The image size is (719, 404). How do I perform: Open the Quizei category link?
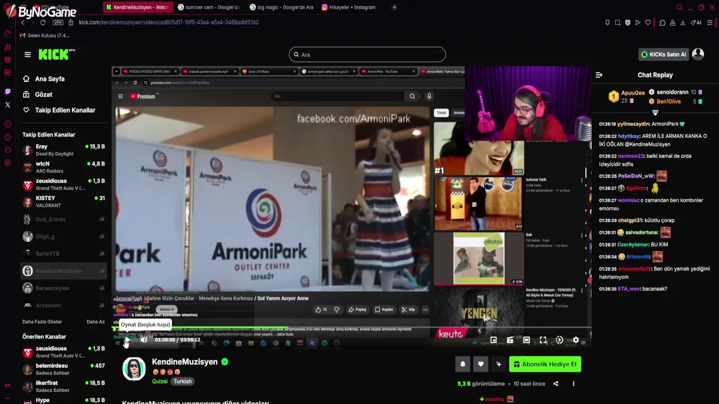point(160,382)
